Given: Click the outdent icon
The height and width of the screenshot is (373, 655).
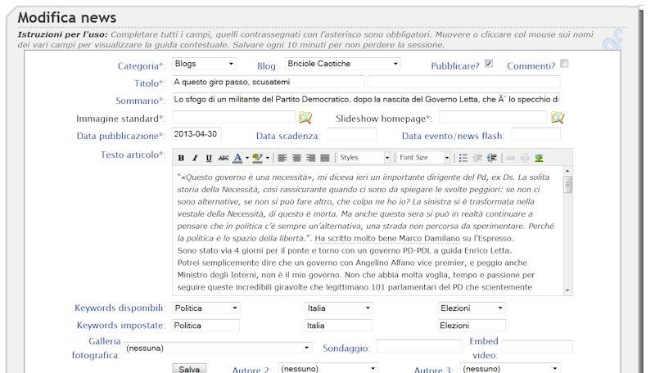Looking at the screenshot, I should coord(477,158).
